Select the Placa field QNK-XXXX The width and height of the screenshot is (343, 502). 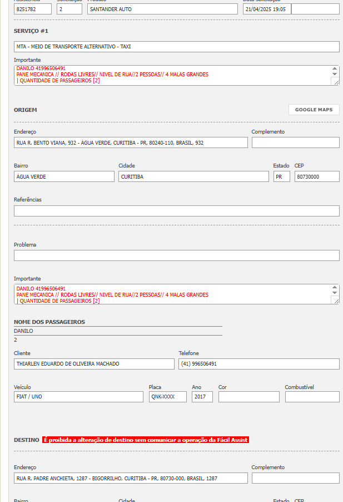point(167,397)
